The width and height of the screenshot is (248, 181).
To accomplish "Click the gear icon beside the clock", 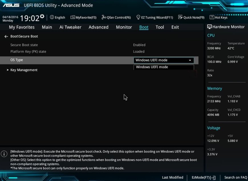I will click(42, 16).
